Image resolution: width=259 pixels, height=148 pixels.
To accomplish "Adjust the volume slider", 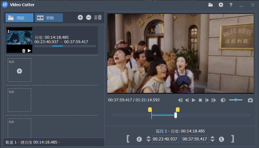I will coord(236,100).
